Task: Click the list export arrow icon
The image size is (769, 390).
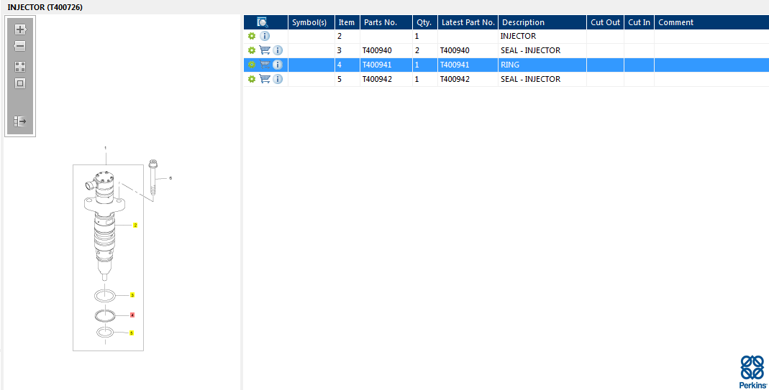Action: click(20, 121)
